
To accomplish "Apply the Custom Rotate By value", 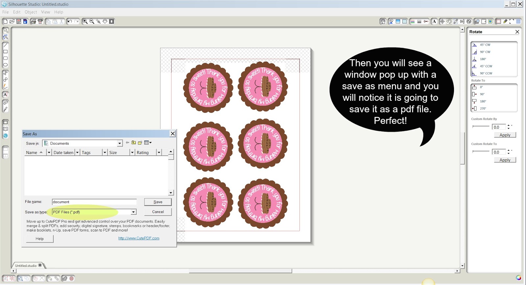I will pyautogui.click(x=505, y=135).
